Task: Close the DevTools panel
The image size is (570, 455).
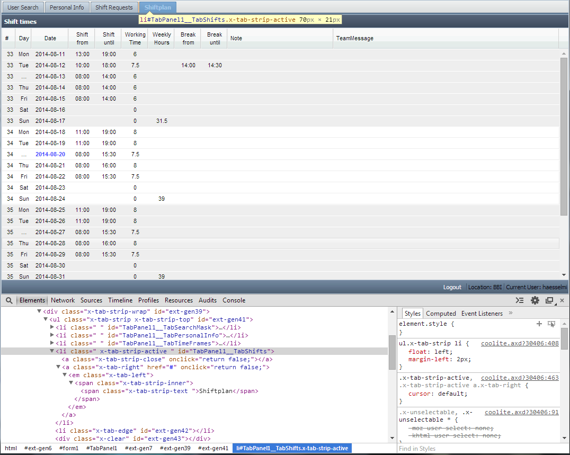Action: [x=563, y=300]
